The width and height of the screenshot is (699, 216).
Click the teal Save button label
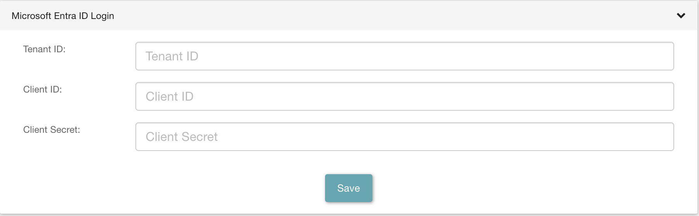pyautogui.click(x=348, y=188)
